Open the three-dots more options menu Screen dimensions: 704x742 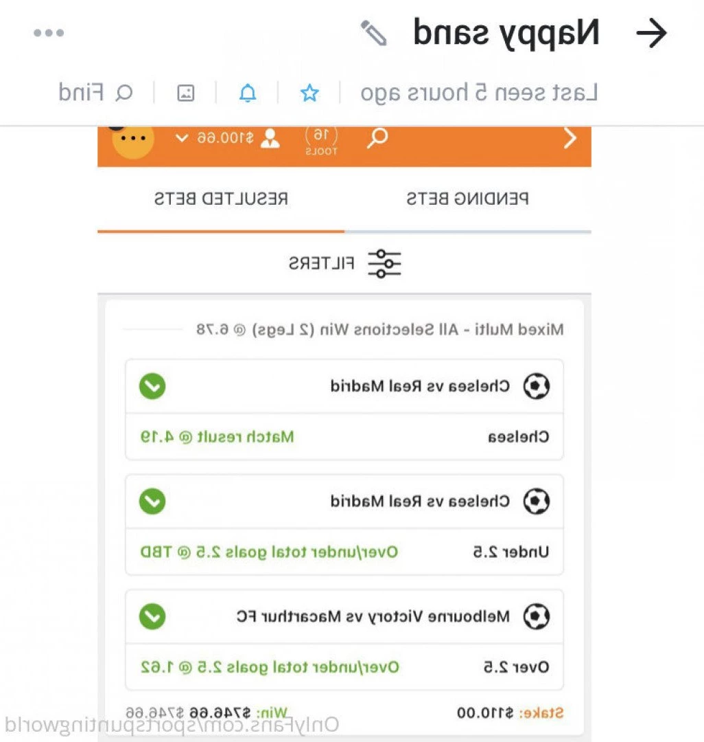point(49,33)
